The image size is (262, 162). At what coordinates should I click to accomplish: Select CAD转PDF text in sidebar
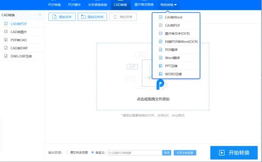pos(18,24)
